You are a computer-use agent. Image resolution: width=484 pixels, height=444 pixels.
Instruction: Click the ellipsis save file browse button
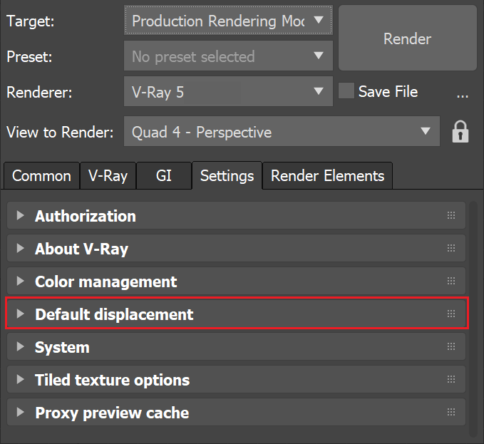462,93
